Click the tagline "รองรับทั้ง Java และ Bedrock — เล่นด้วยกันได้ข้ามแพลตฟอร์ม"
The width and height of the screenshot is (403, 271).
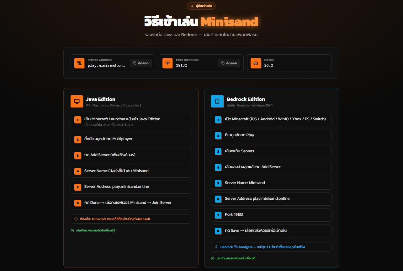click(201, 35)
